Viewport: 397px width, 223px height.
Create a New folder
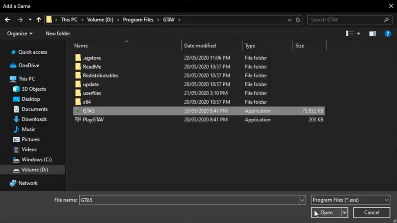pyautogui.click(x=58, y=33)
